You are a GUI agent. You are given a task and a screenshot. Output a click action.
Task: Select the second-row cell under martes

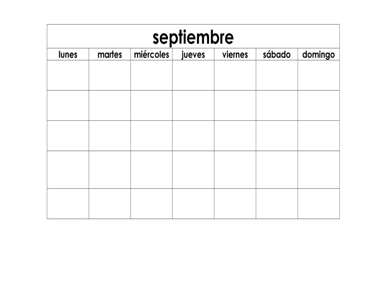click(109, 106)
